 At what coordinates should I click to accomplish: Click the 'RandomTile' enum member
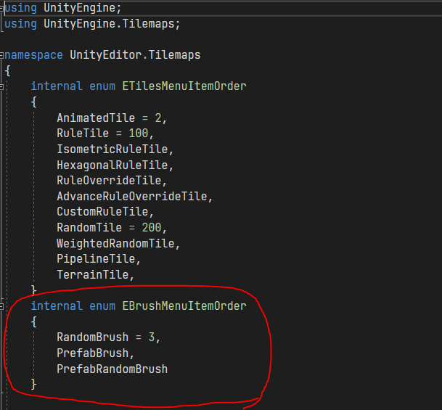point(89,227)
